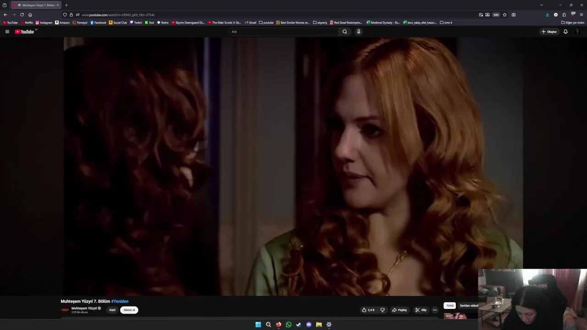Take a screenshot with camera icon
587x330 pixels.
513,15
